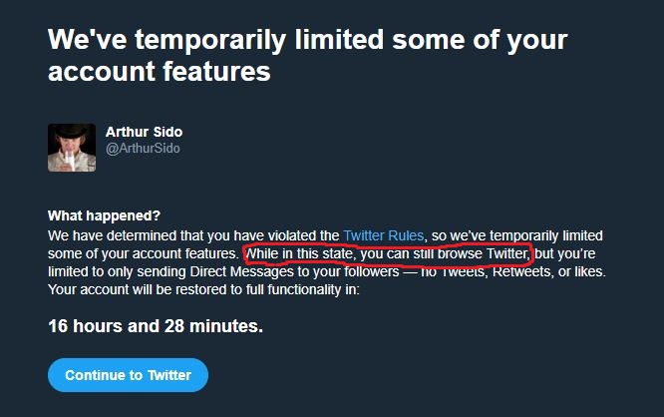664x417 pixels.
Task: Click "so we've temporarily limited" paragraph text
Action: [517, 235]
